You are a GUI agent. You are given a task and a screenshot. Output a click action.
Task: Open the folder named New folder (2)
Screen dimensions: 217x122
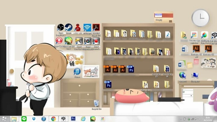click(145, 85)
